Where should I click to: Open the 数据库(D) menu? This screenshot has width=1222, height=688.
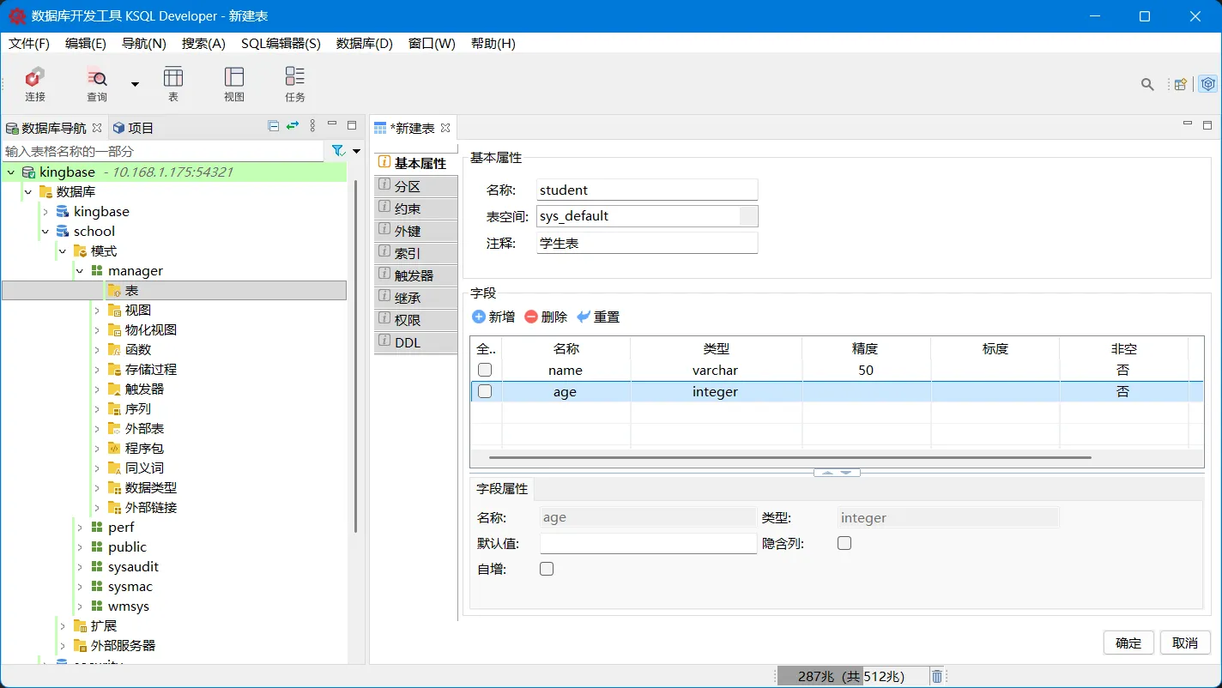coord(364,44)
